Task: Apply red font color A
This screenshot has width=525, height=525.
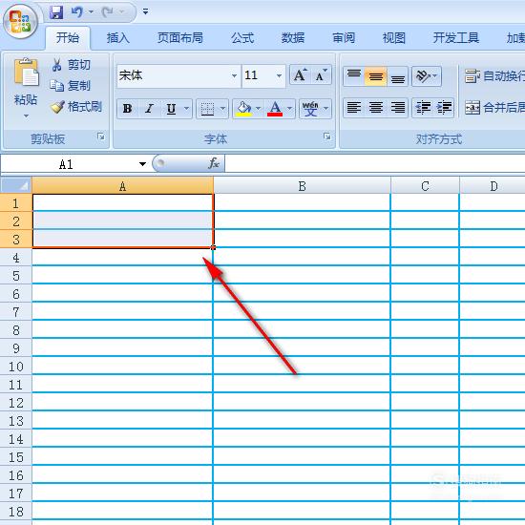Action: [275, 109]
